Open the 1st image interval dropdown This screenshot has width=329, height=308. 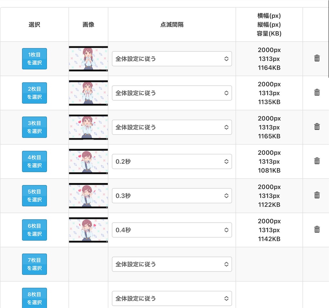click(x=172, y=59)
